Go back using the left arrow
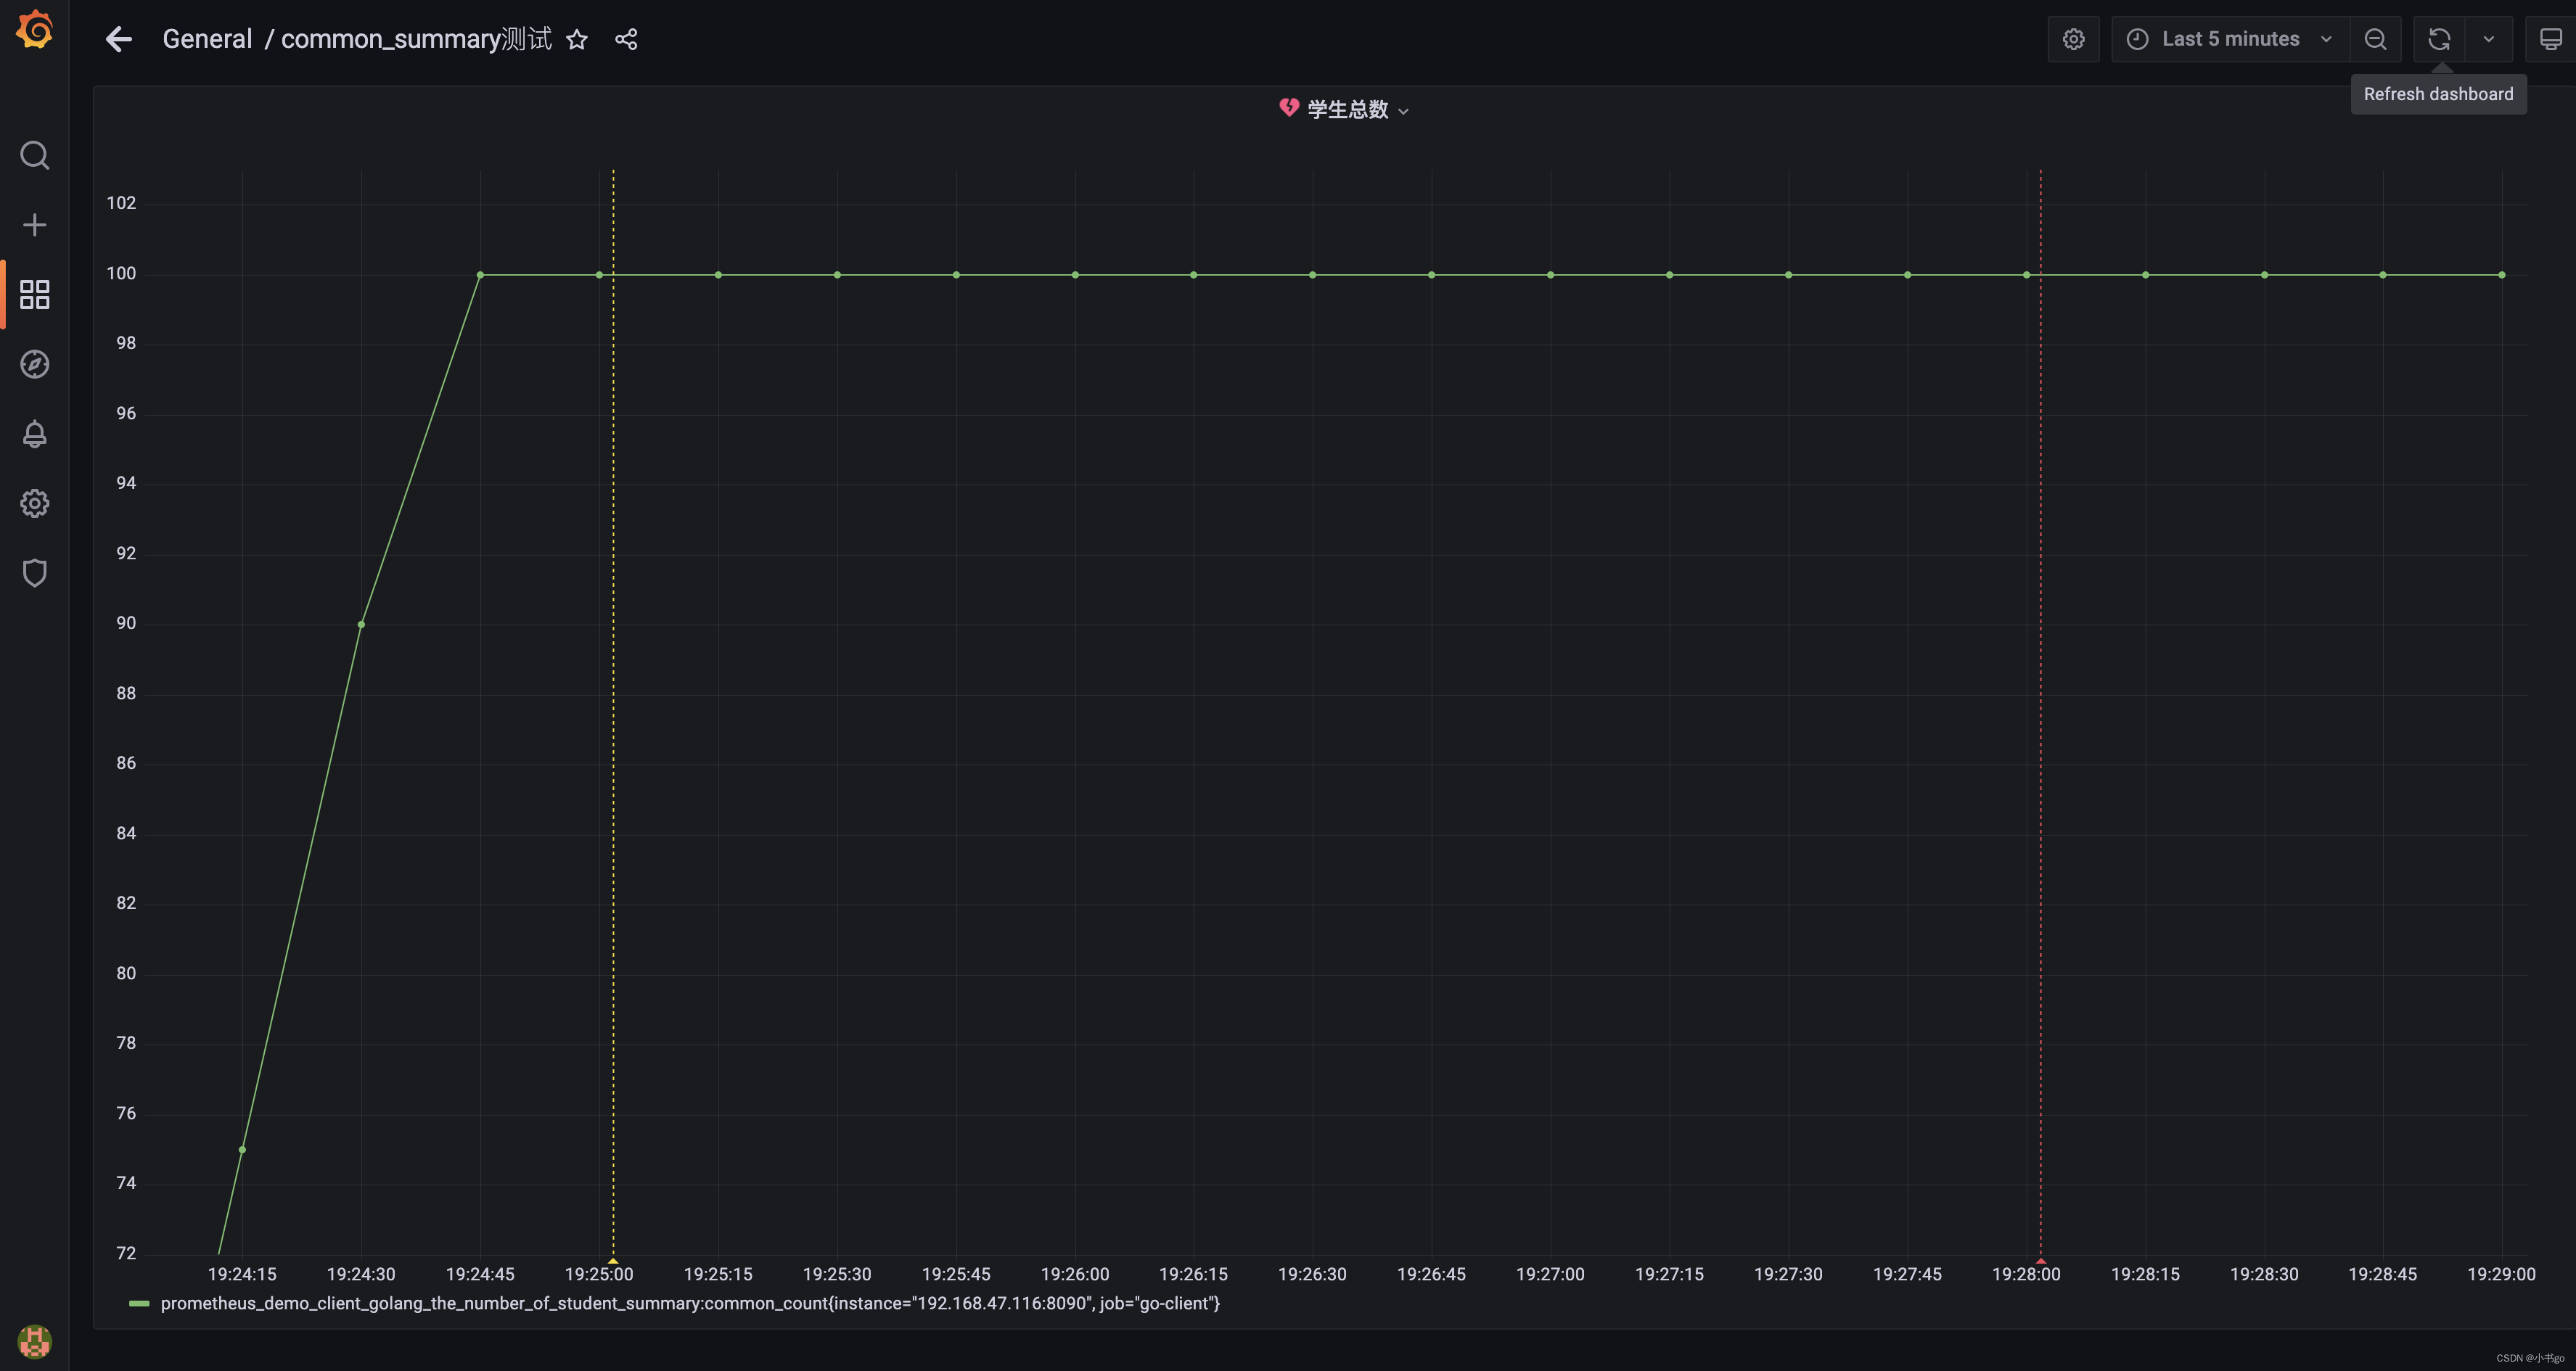Viewport: 2576px width, 1371px height. pyautogui.click(x=118, y=39)
